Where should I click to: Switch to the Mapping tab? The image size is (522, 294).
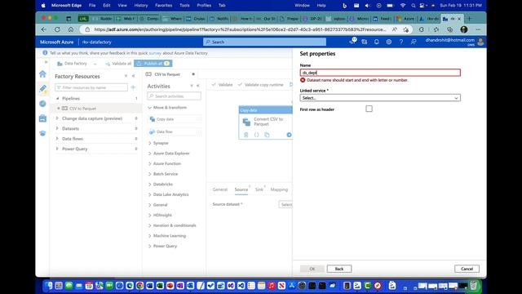coord(279,189)
